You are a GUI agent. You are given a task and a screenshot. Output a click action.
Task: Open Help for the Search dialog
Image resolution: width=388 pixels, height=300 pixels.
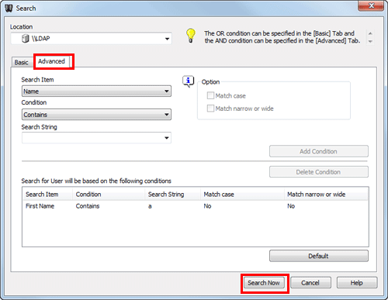[x=357, y=283]
